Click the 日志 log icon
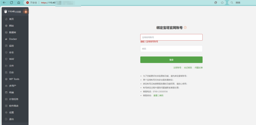 (x=6, y=72)
